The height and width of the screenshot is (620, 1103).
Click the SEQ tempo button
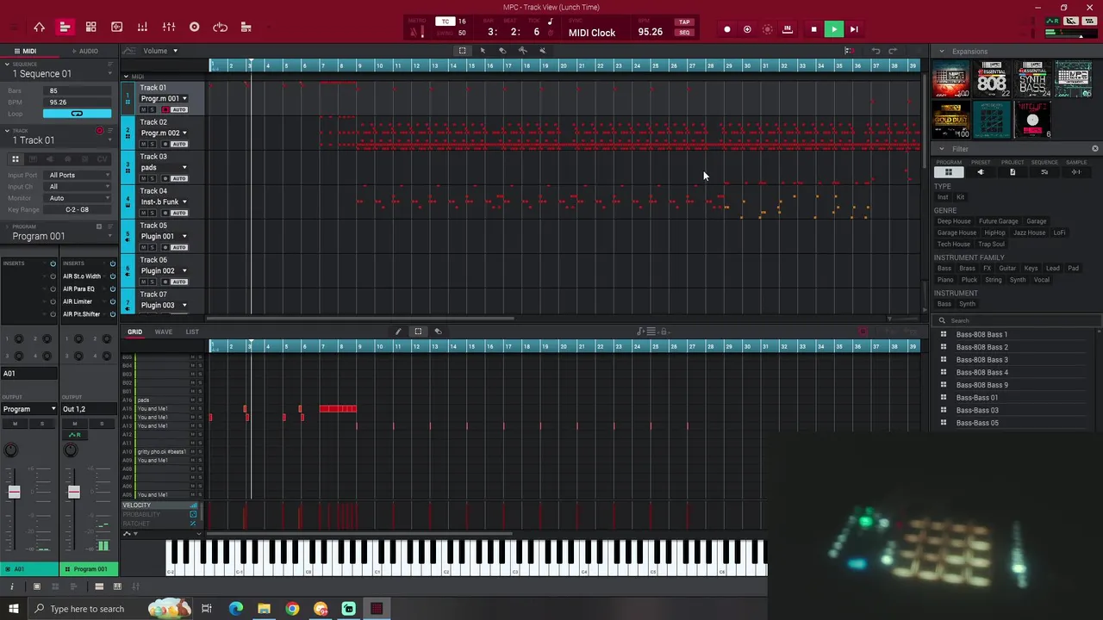[684, 33]
